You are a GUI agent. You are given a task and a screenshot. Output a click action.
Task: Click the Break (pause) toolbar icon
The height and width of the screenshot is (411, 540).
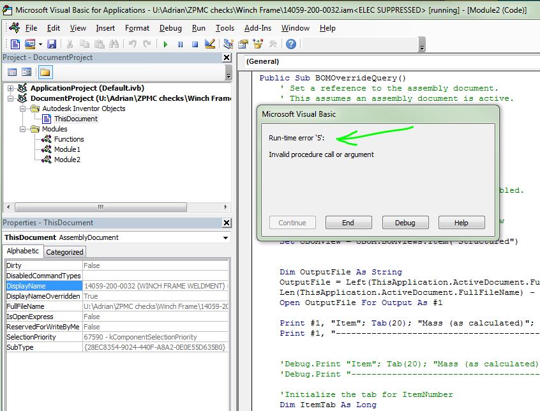(x=180, y=44)
